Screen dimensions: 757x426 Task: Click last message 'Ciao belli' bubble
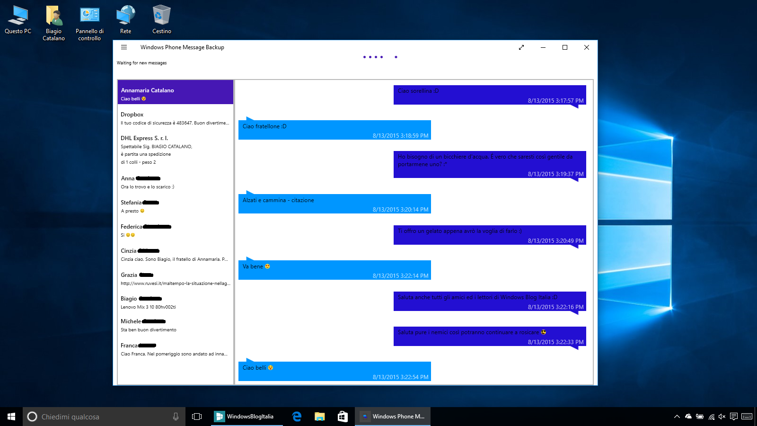click(334, 372)
